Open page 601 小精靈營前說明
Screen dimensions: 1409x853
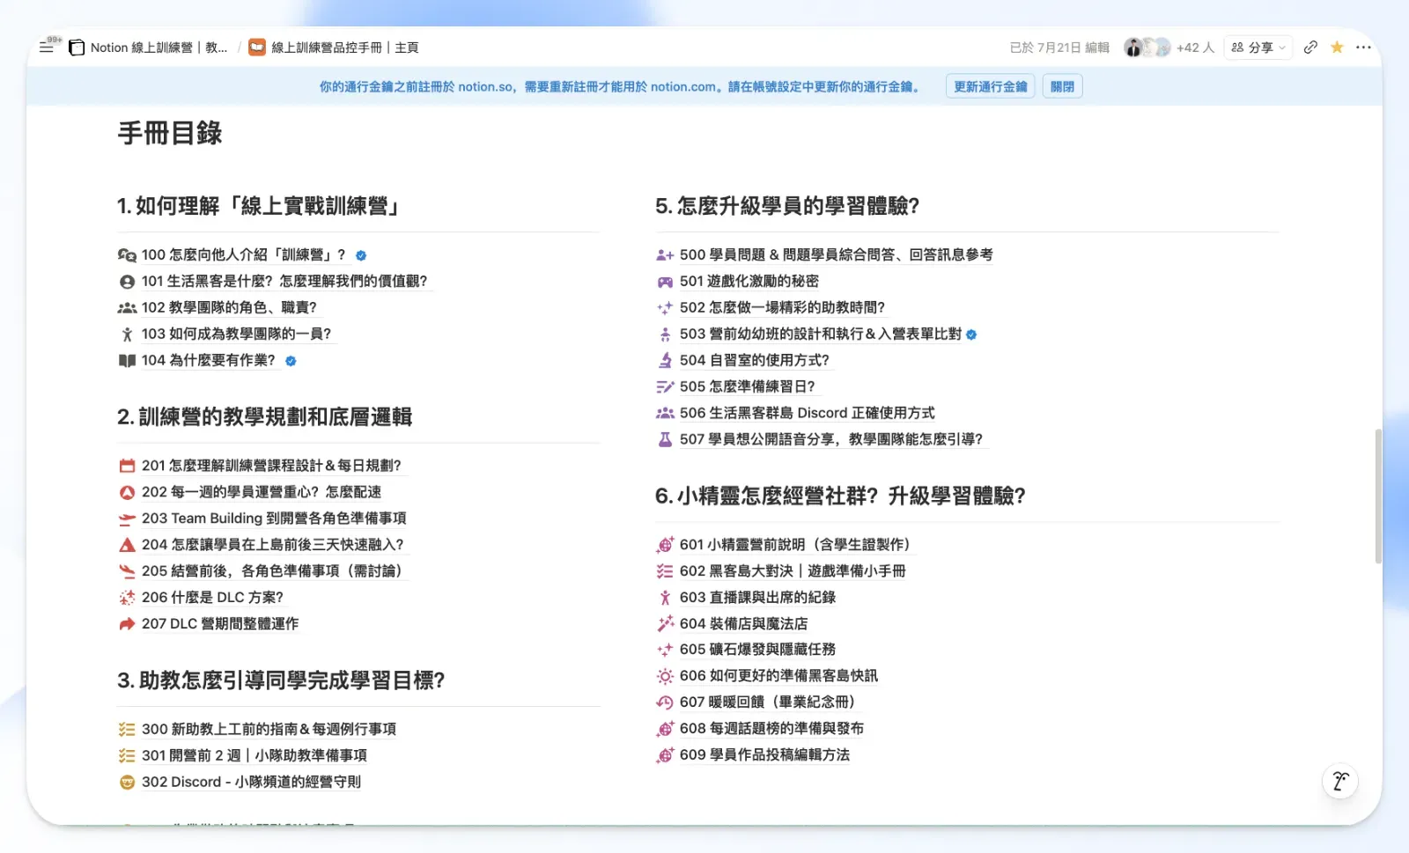[795, 545]
